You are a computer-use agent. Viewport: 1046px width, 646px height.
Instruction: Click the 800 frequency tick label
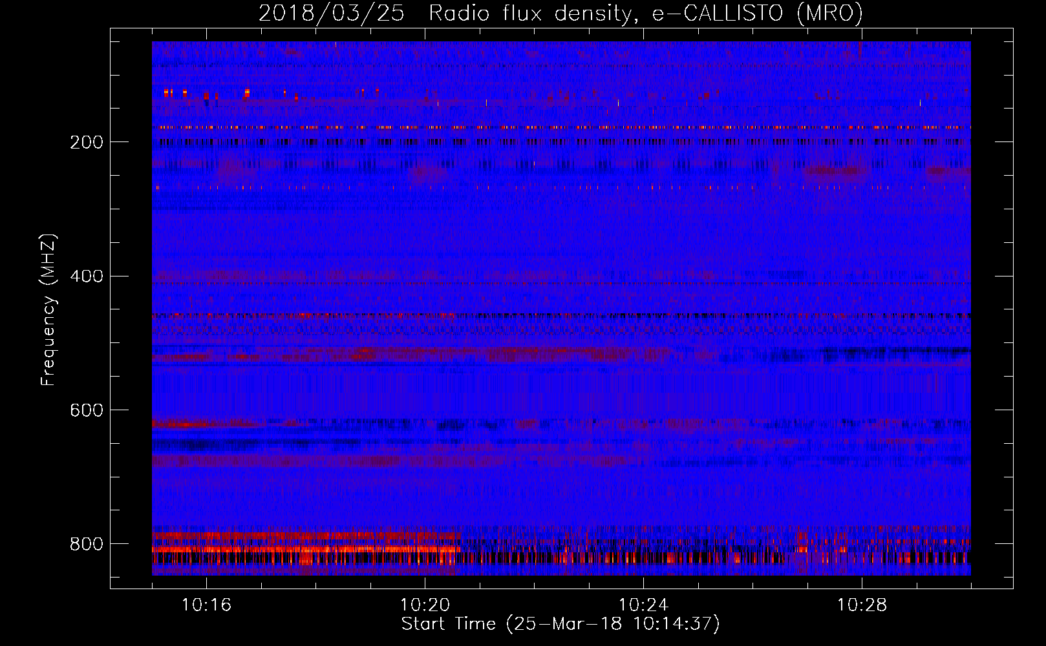click(87, 544)
